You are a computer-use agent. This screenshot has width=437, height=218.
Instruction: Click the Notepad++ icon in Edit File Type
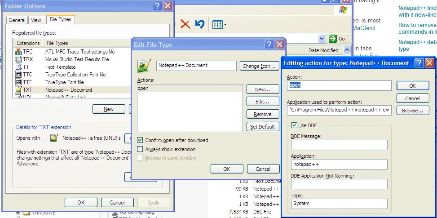(x=144, y=66)
